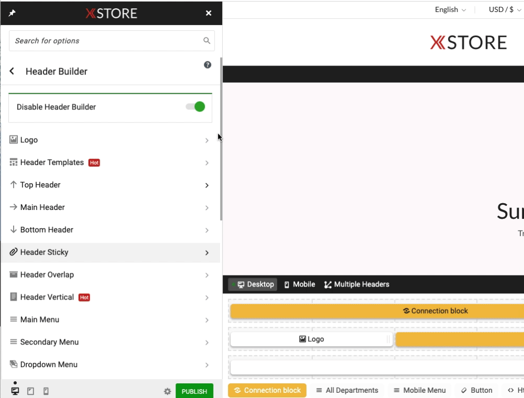Click the Top Header up-arrow icon
Image resolution: width=524 pixels, height=398 pixels.
(x=14, y=185)
